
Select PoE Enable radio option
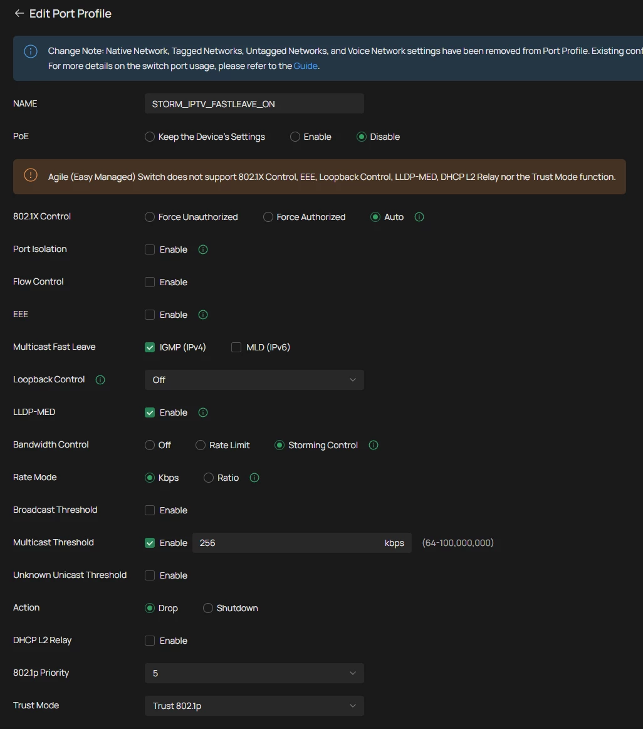click(x=295, y=137)
